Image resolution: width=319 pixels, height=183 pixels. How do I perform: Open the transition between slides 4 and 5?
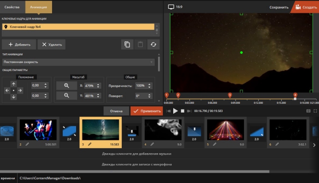click(194, 131)
